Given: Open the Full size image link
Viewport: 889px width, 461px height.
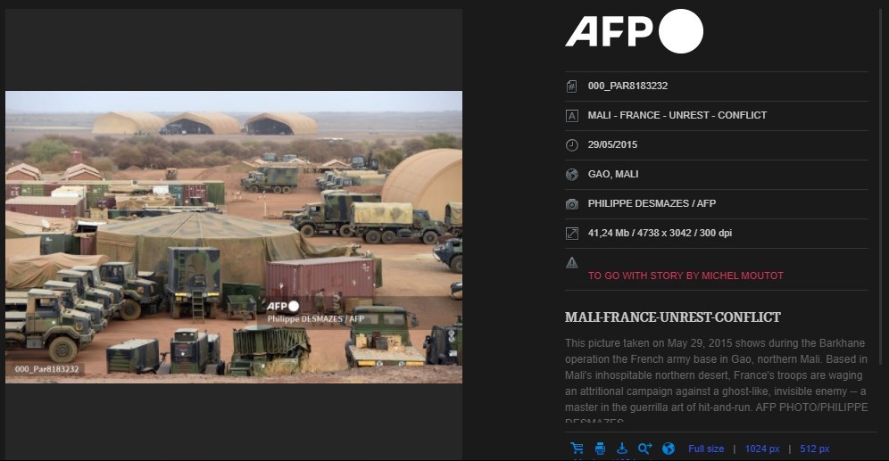Looking at the screenshot, I should [706, 449].
